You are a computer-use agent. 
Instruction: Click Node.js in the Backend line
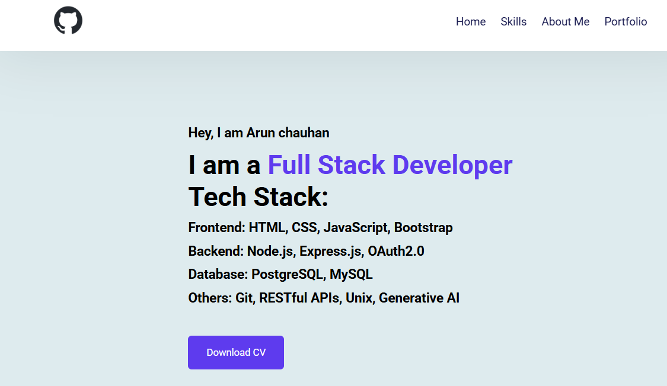pos(271,252)
